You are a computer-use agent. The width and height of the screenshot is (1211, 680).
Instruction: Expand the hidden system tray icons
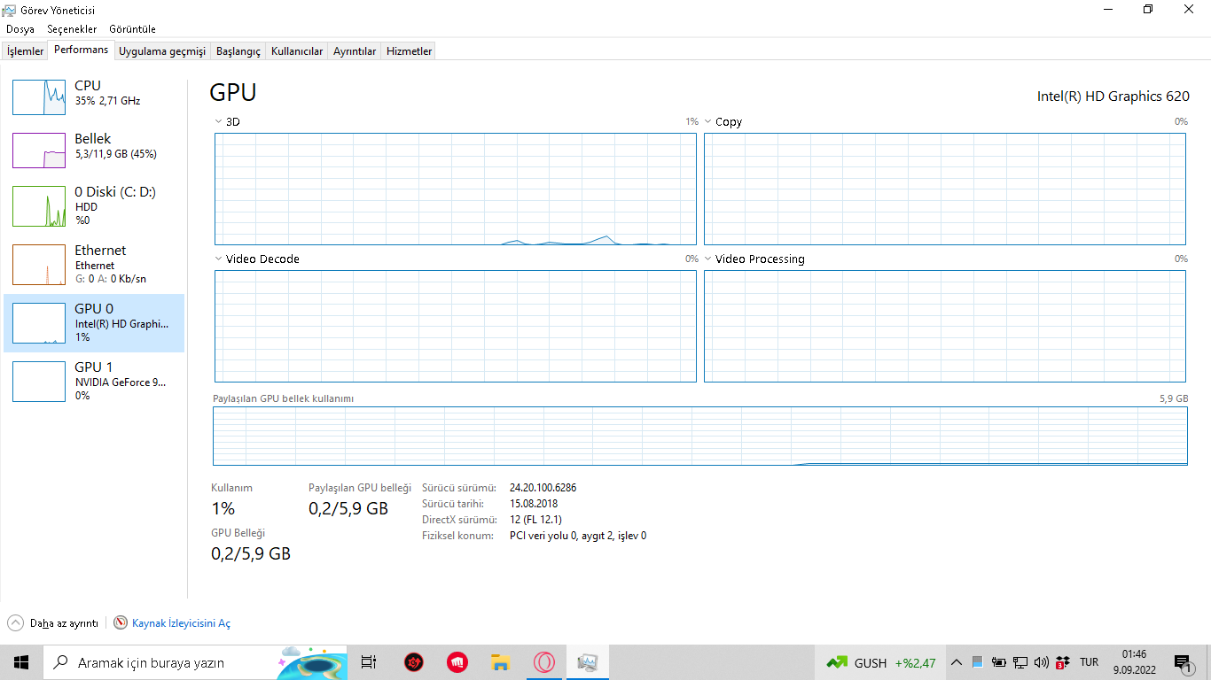click(x=956, y=662)
